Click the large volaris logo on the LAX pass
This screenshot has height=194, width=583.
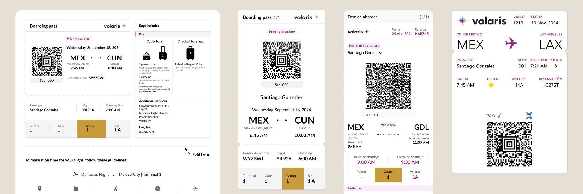pos(482,21)
